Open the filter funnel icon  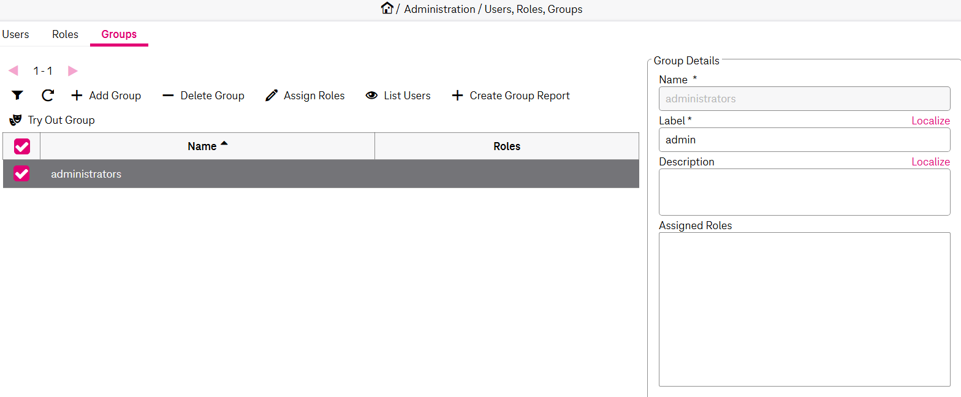coord(18,96)
